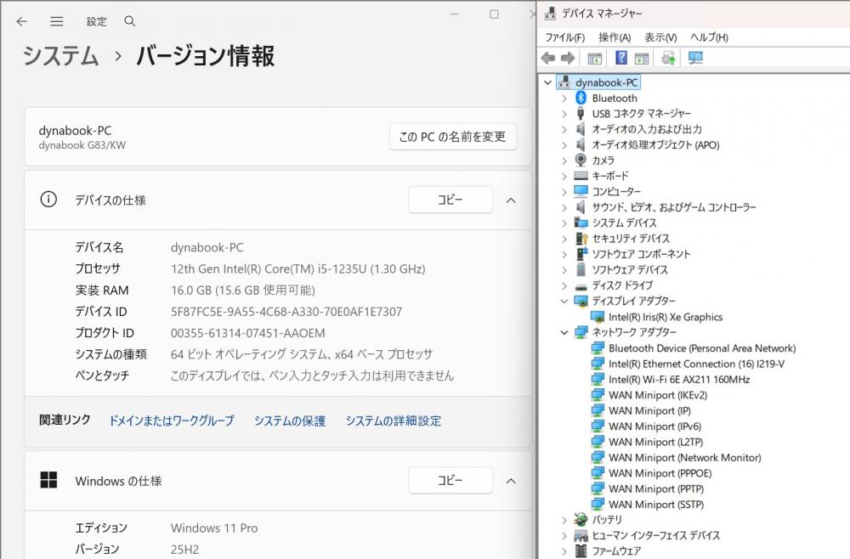Select Intel(R) Wi-Fi 6E AX211 160MHz

[678, 379]
